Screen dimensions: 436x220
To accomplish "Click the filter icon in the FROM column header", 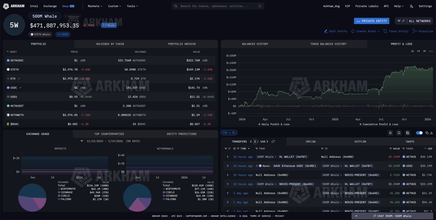I will (x=257, y=149).
